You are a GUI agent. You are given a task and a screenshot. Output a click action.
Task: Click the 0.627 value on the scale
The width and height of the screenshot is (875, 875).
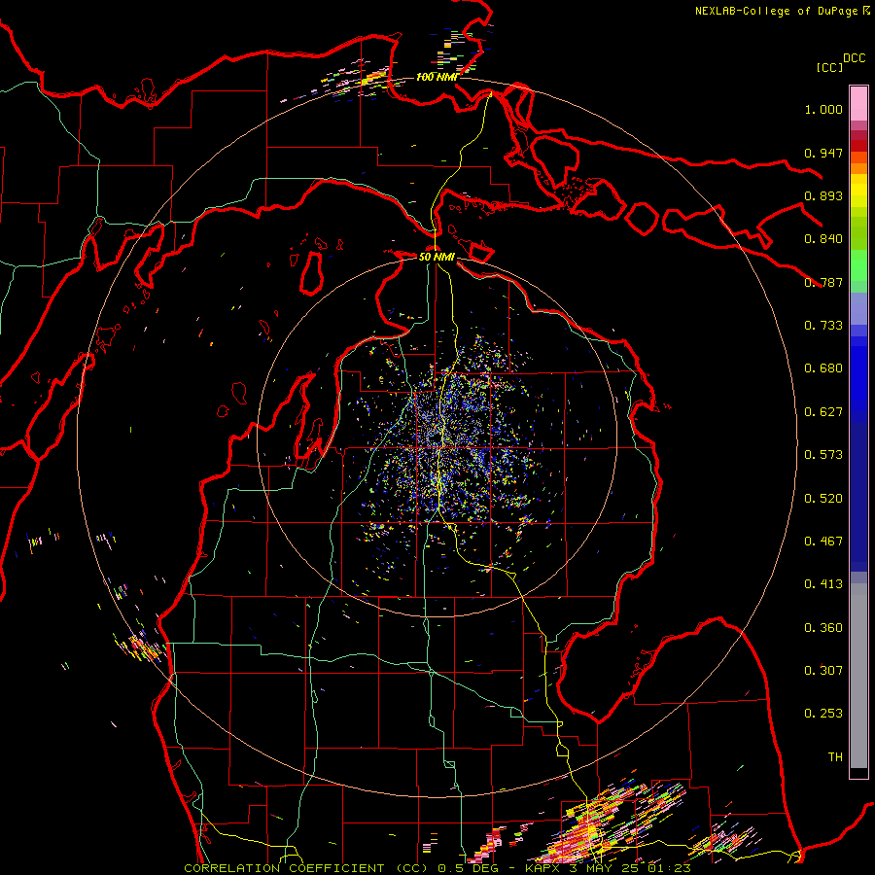(823, 412)
